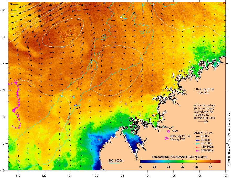Click the longitude axis label 127
Screen dimensions: 231x178
coord(225,176)
